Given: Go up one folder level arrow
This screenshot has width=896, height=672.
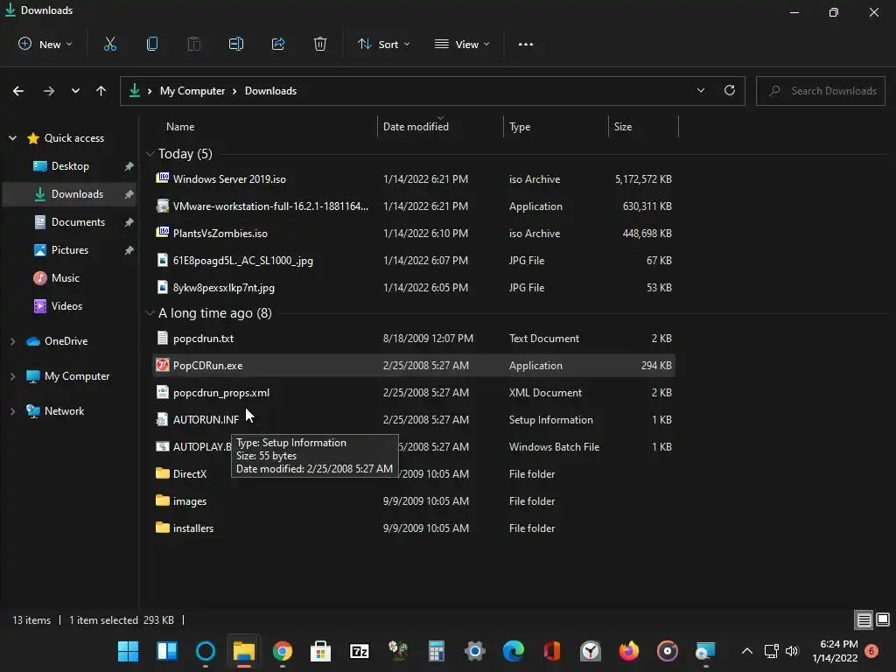Looking at the screenshot, I should [101, 91].
